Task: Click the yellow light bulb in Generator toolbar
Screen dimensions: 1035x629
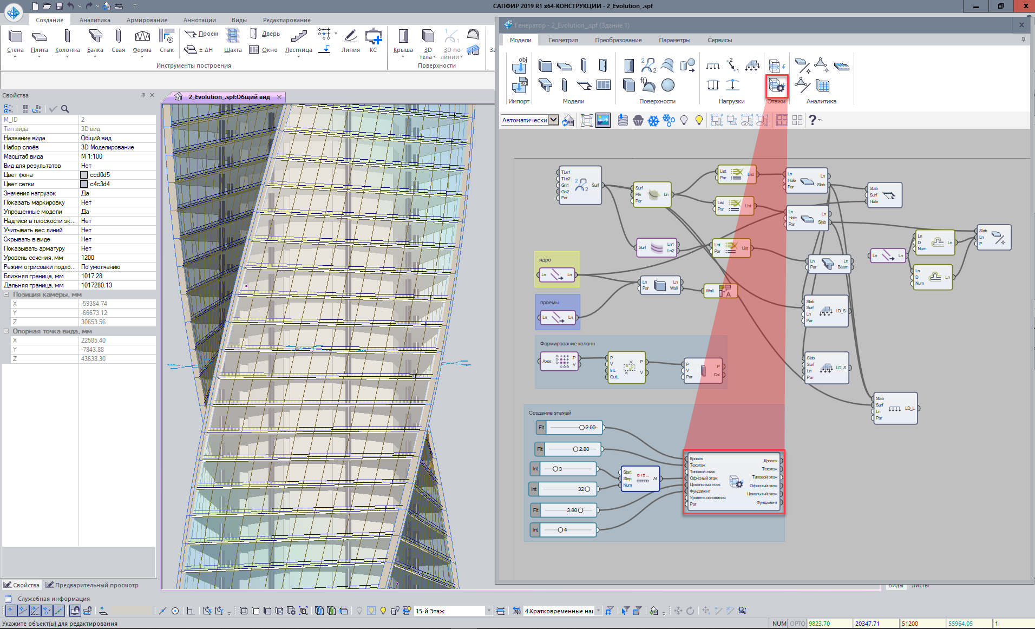Action: tap(699, 120)
